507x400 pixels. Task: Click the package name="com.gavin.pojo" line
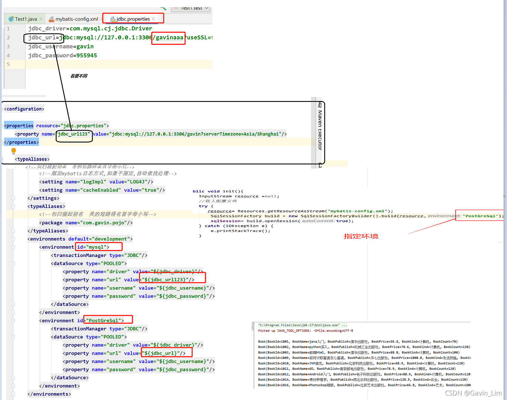click(86, 223)
